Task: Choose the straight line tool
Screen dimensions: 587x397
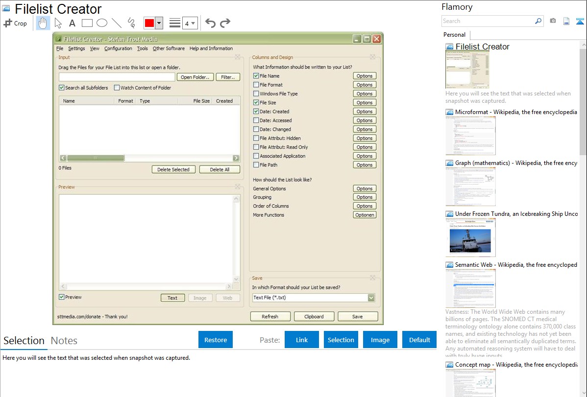Action: click(117, 23)
